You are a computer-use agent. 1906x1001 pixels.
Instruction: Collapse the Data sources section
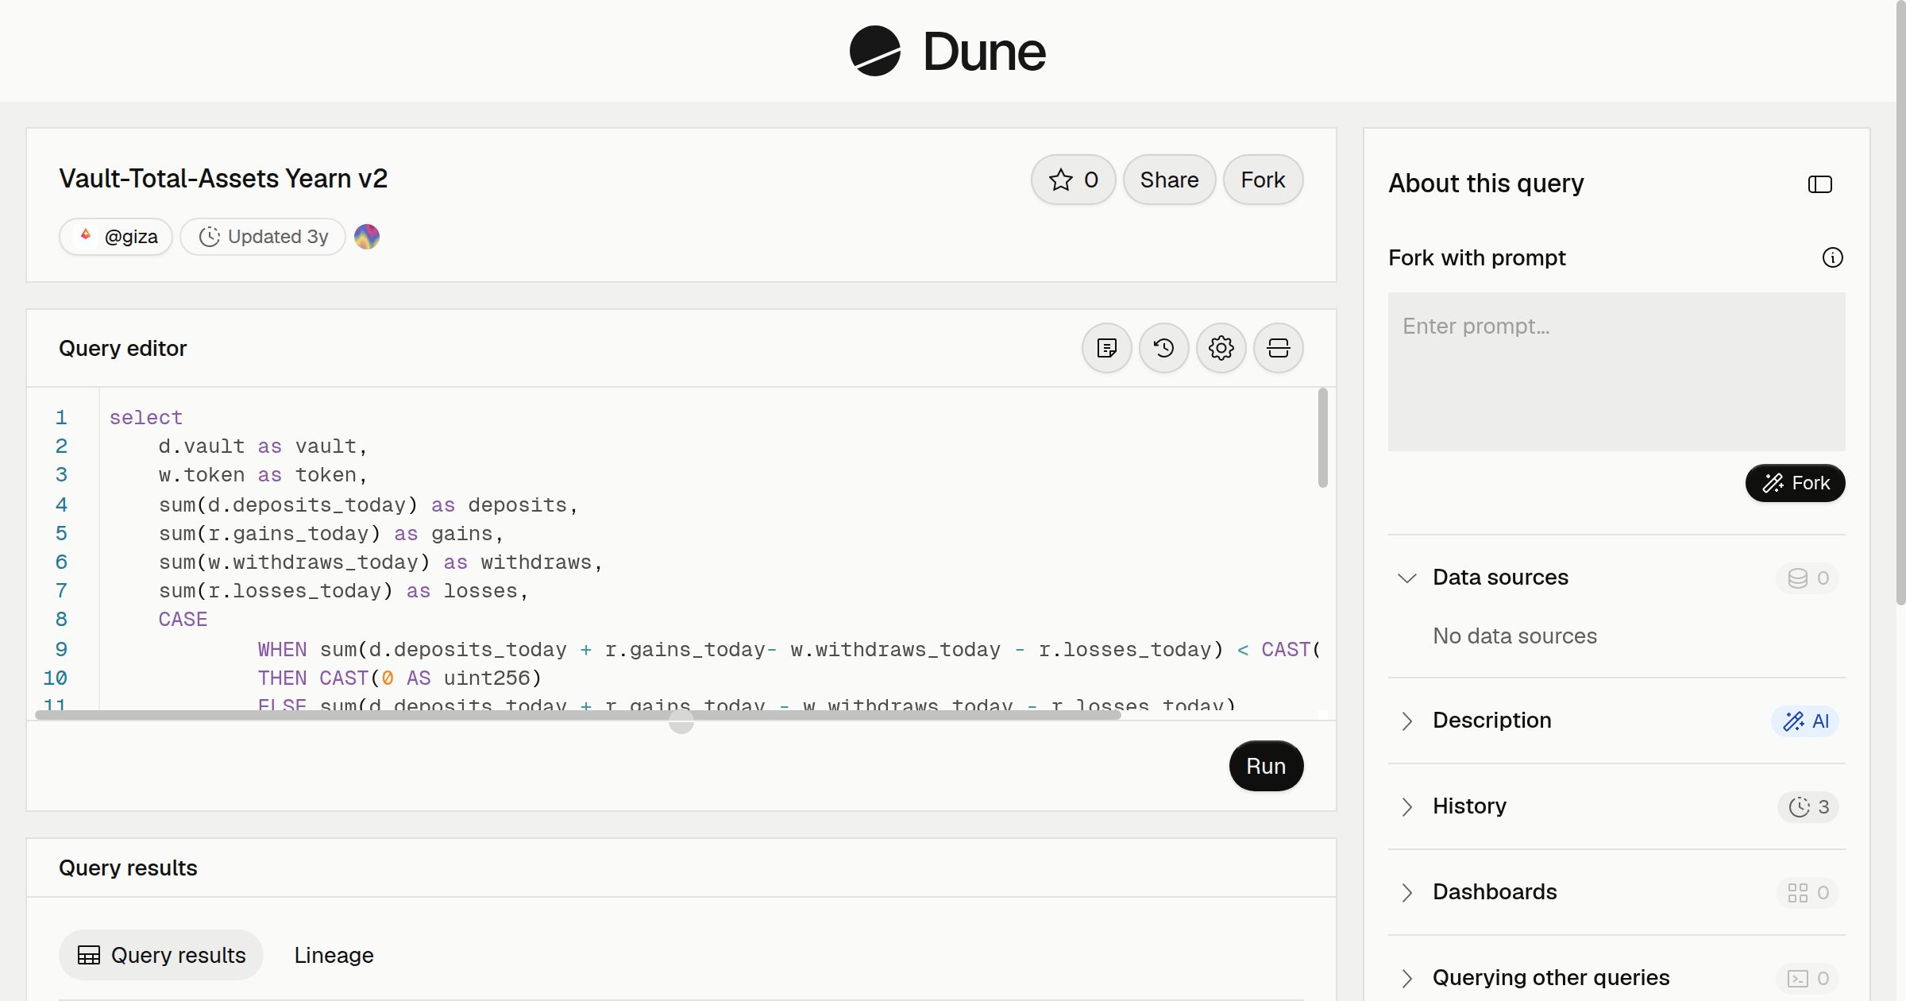1407,578
